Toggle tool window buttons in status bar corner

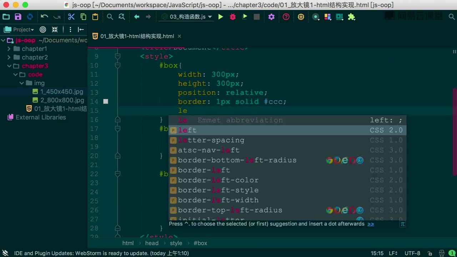tap(5, 253)
